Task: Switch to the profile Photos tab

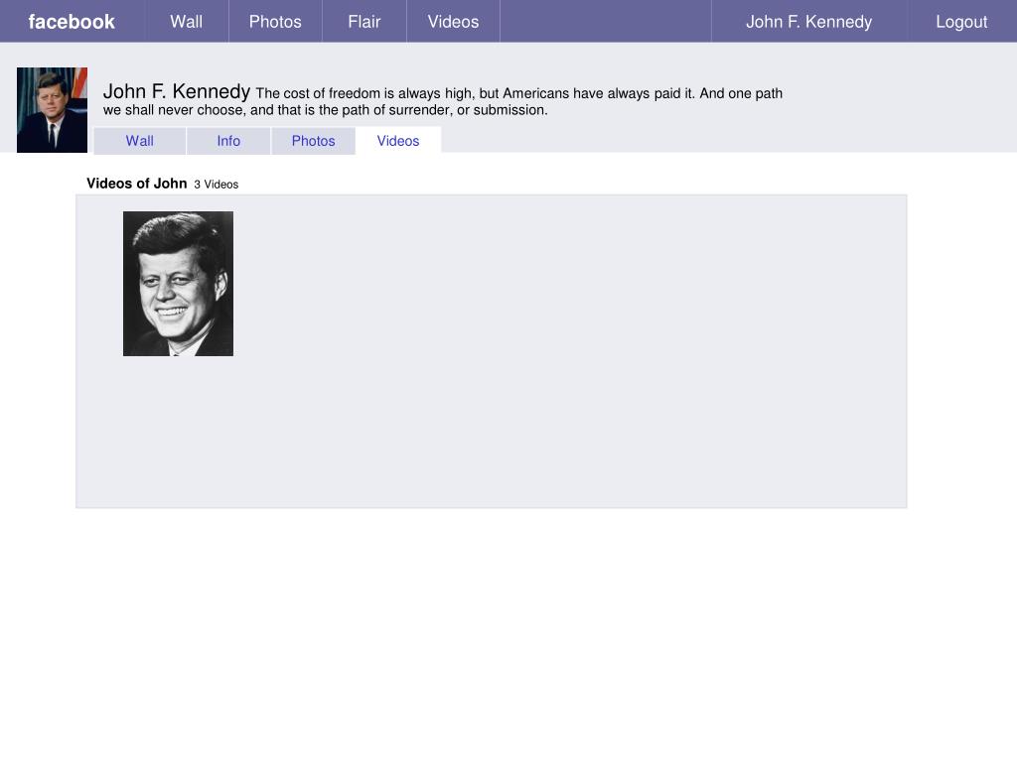Action: [x=313, y=141]
